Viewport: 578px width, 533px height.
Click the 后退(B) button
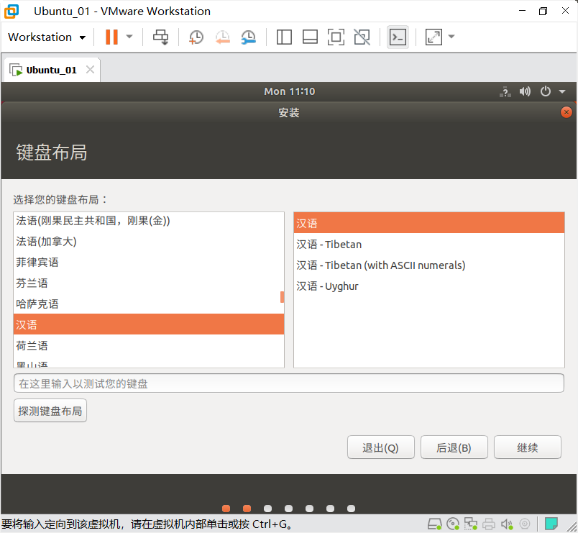[454, 447]
